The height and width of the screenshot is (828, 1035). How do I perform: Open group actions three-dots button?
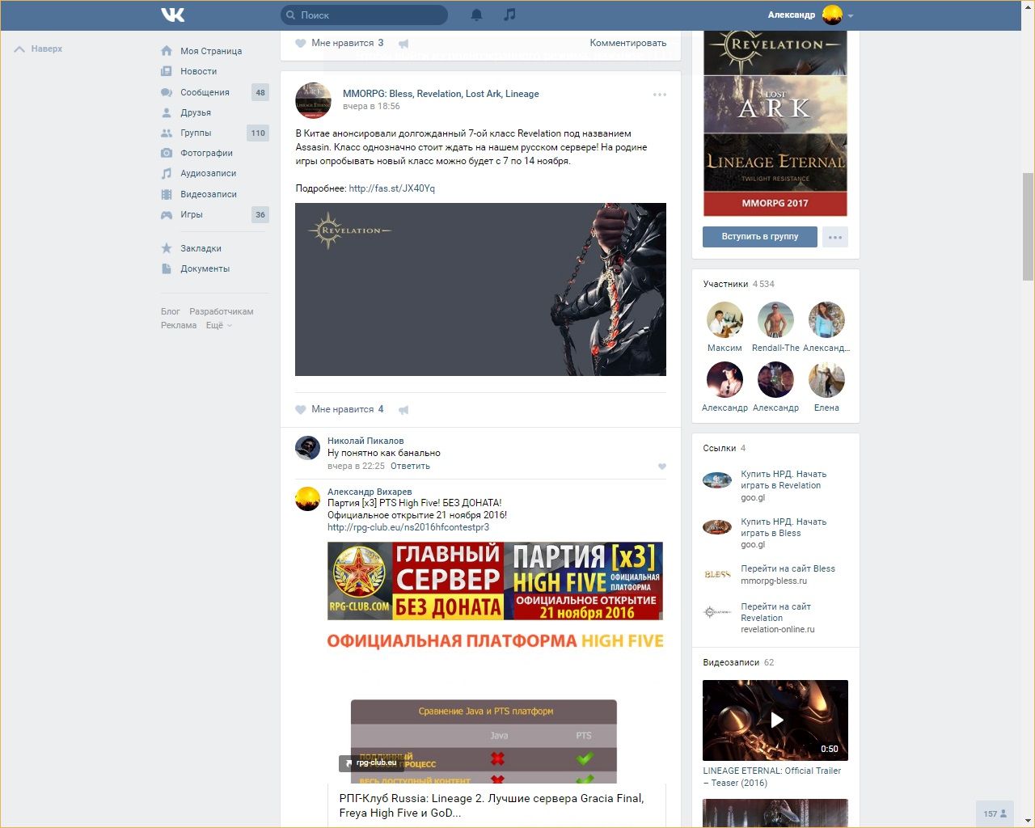coord(835,237)
